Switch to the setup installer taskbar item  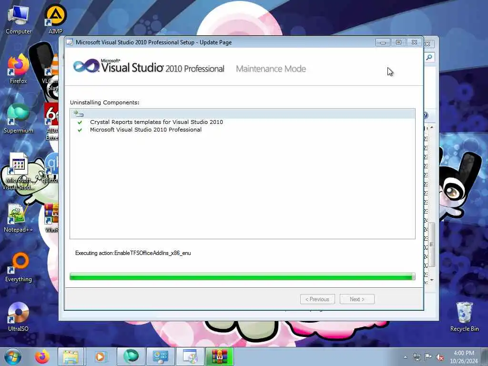pyautogui.click(x=190, y=356)
